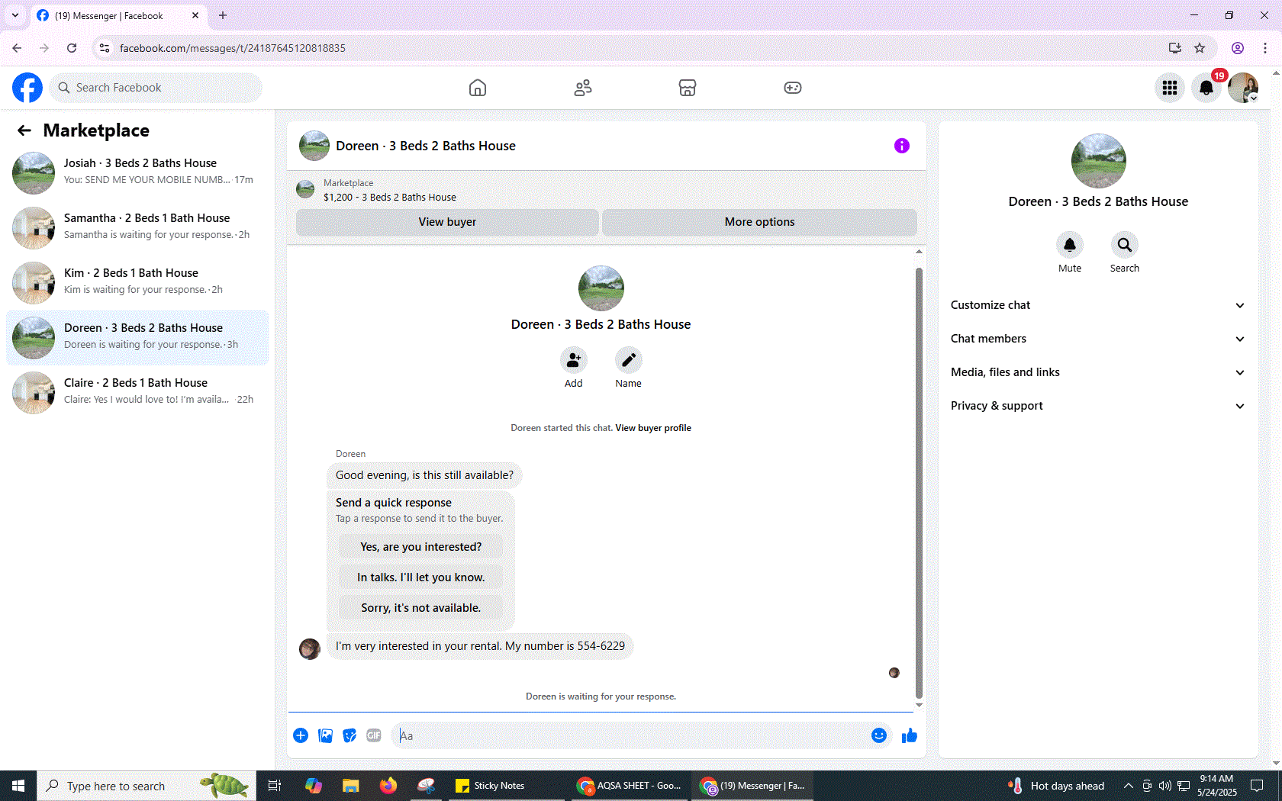This screenshot has height=801, width=1282.
Task: Add people to the chat
Action: 574,360
